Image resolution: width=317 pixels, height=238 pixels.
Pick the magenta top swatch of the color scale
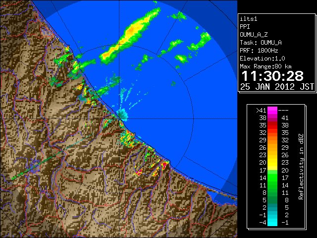click(272, 111)
